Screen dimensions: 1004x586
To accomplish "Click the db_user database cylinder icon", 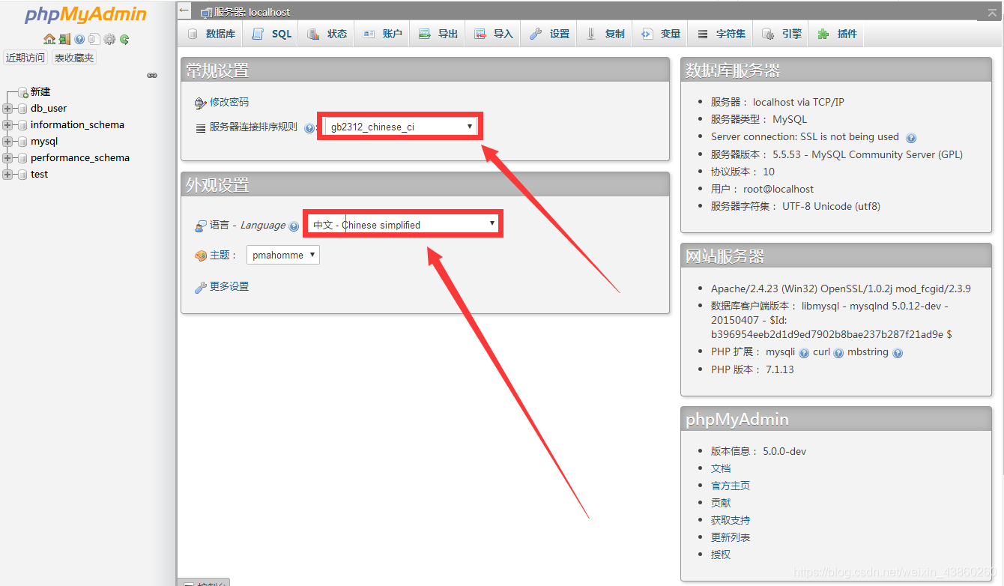I will [23, 109].
